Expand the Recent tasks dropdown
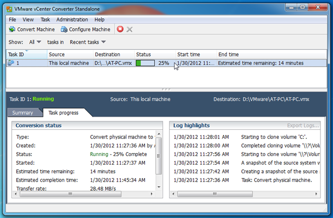This screenshot has width=333, height=218. 87,42
